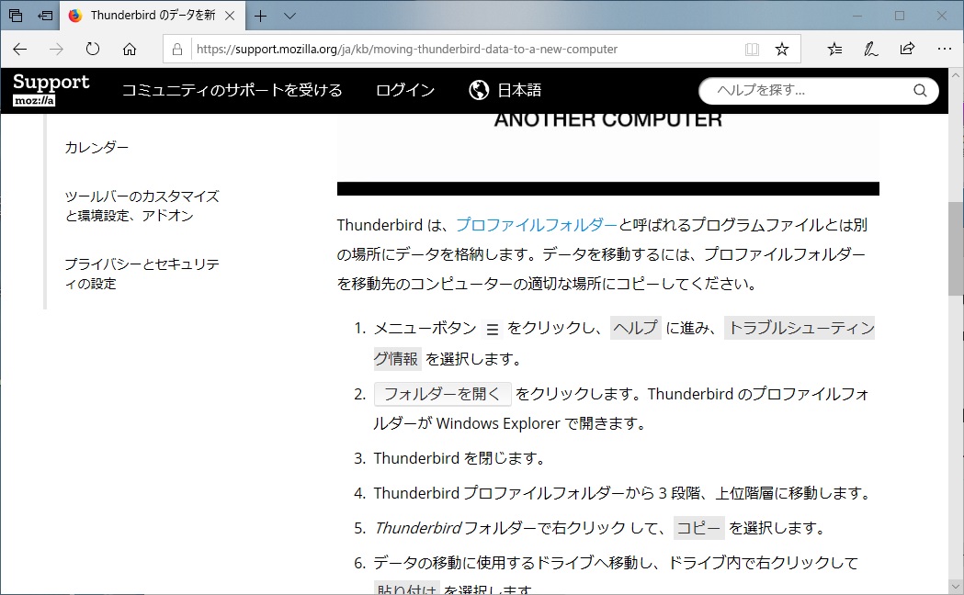
Task: Click the ヘルプ label in step 1
Action: tap(636, 328)
